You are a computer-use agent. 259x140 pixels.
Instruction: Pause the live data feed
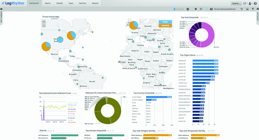(x=188, y=9)
